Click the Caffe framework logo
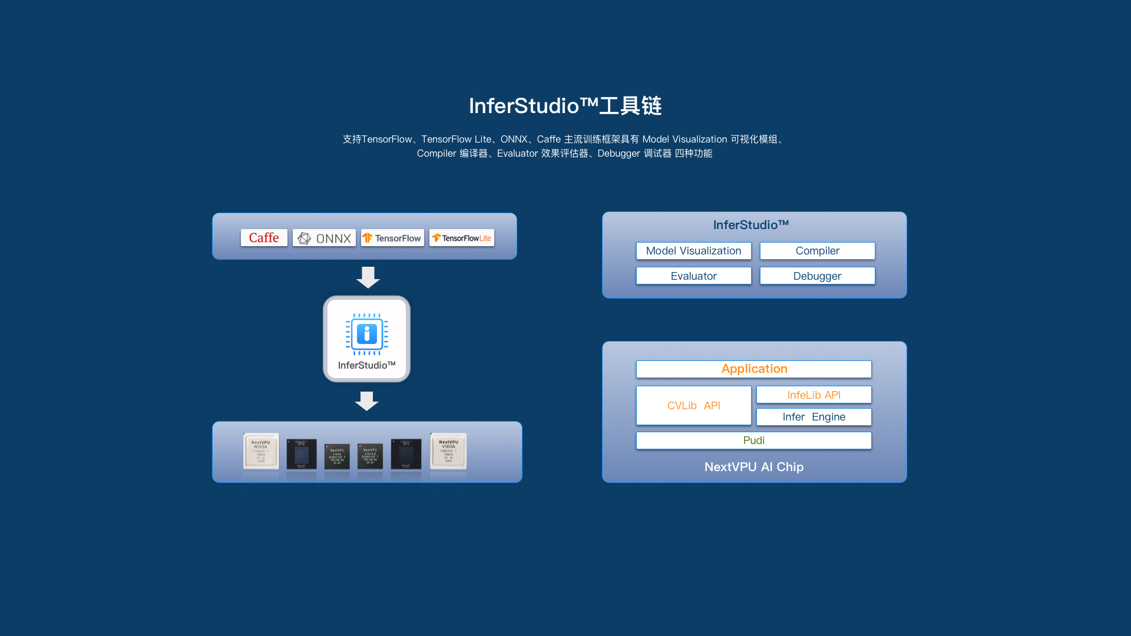This screenshot has height=636, width=1131. [x=264, y=238]
